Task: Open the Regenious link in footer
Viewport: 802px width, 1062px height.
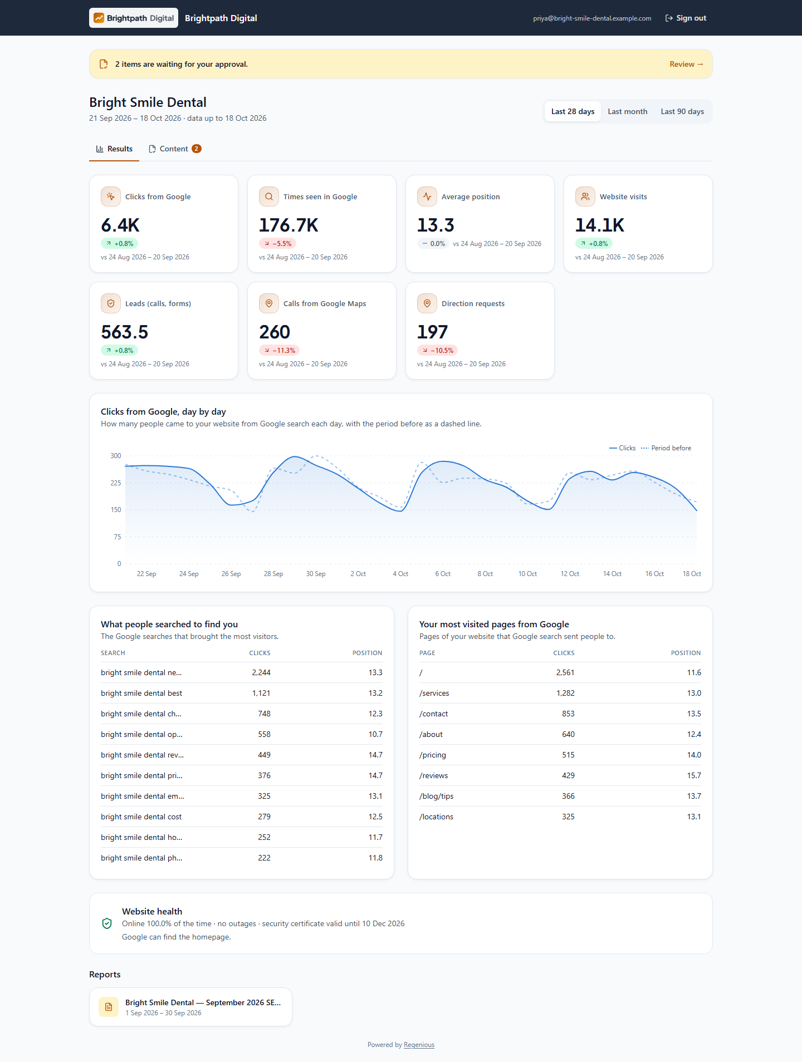Action: click(419, 1045)
